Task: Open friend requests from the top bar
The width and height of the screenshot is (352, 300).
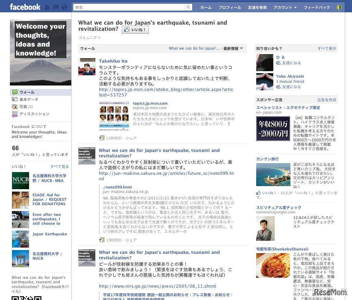Action: (x=47, y=7)
